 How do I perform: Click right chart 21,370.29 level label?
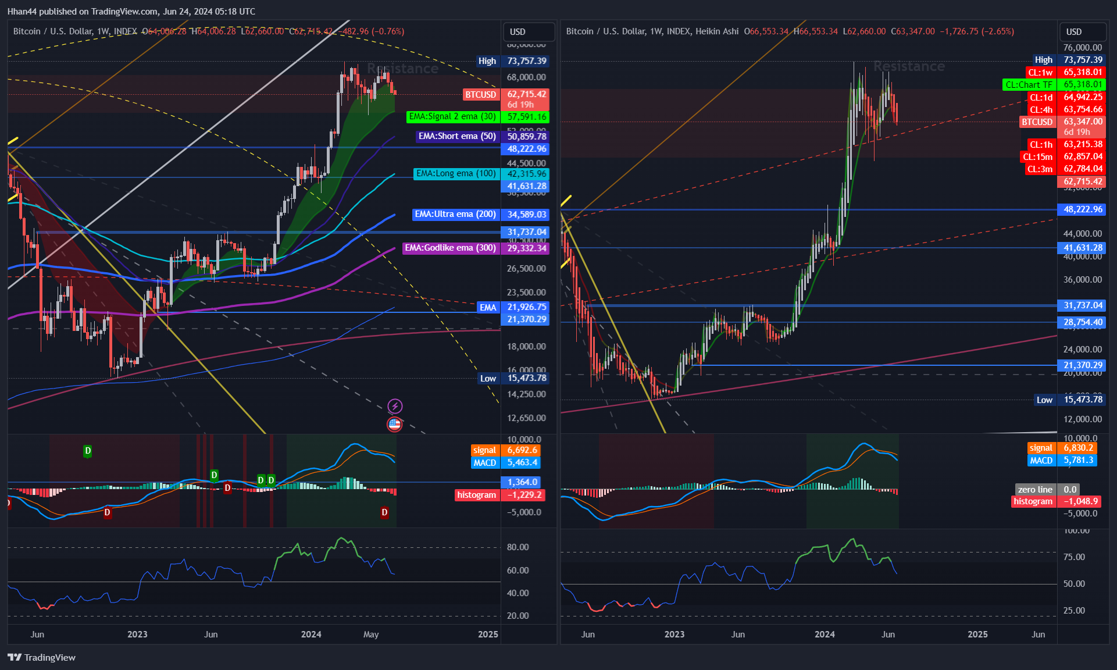(1082, 365)
